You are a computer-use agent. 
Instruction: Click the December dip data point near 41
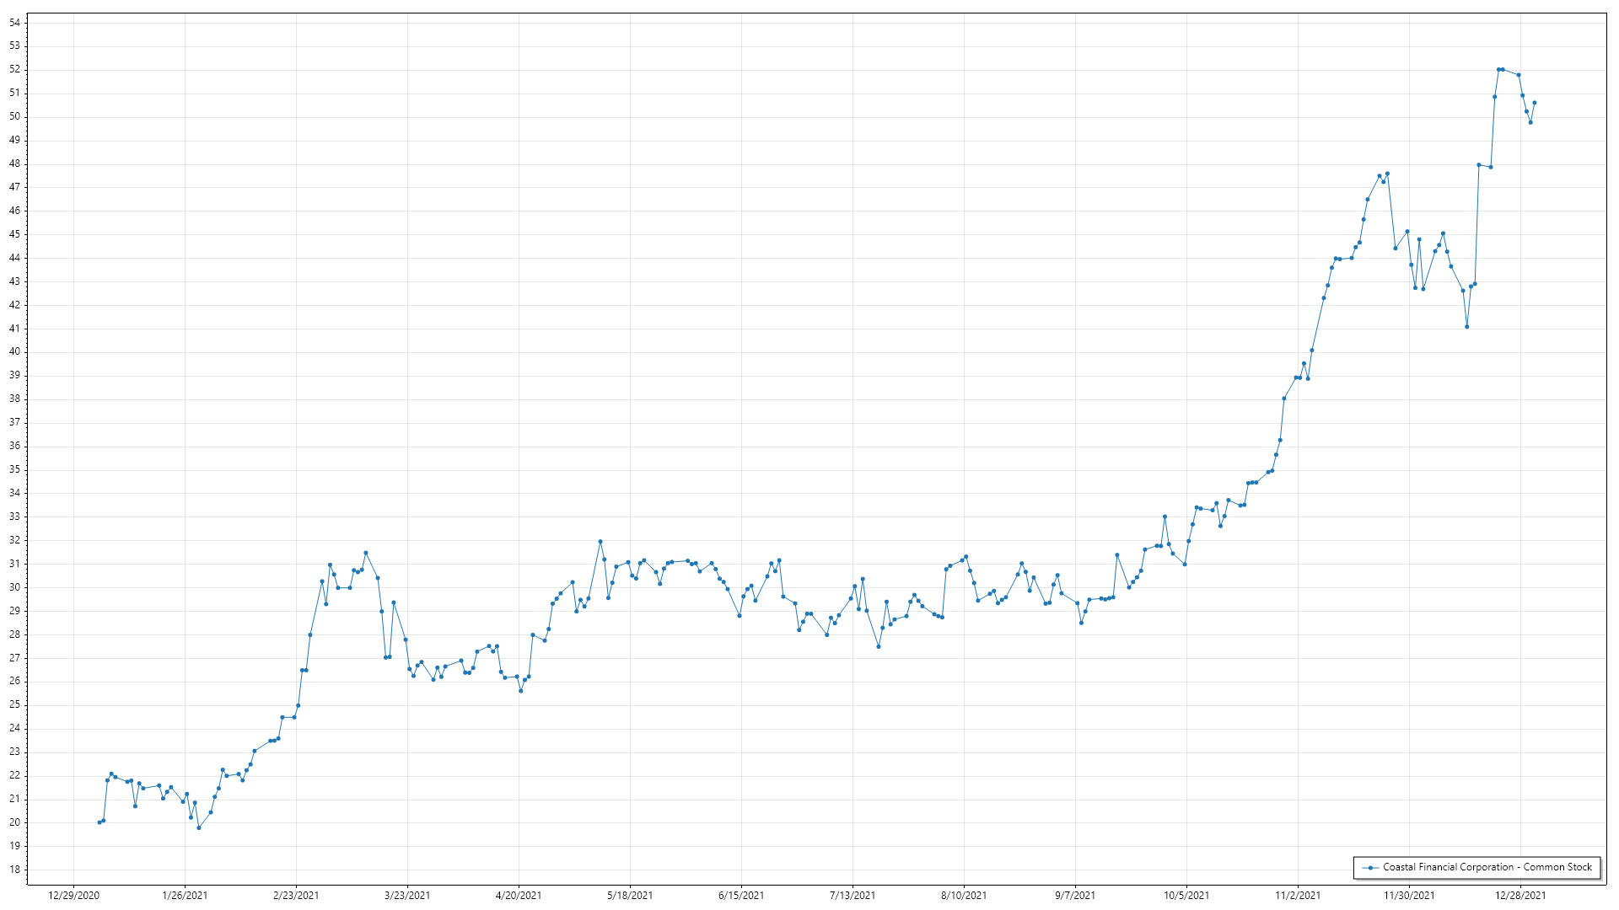click(x=1467, y=327)
